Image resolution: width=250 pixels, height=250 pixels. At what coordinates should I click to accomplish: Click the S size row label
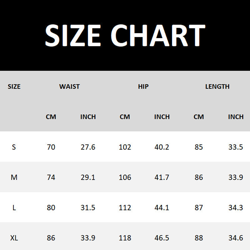pos(14,147)
